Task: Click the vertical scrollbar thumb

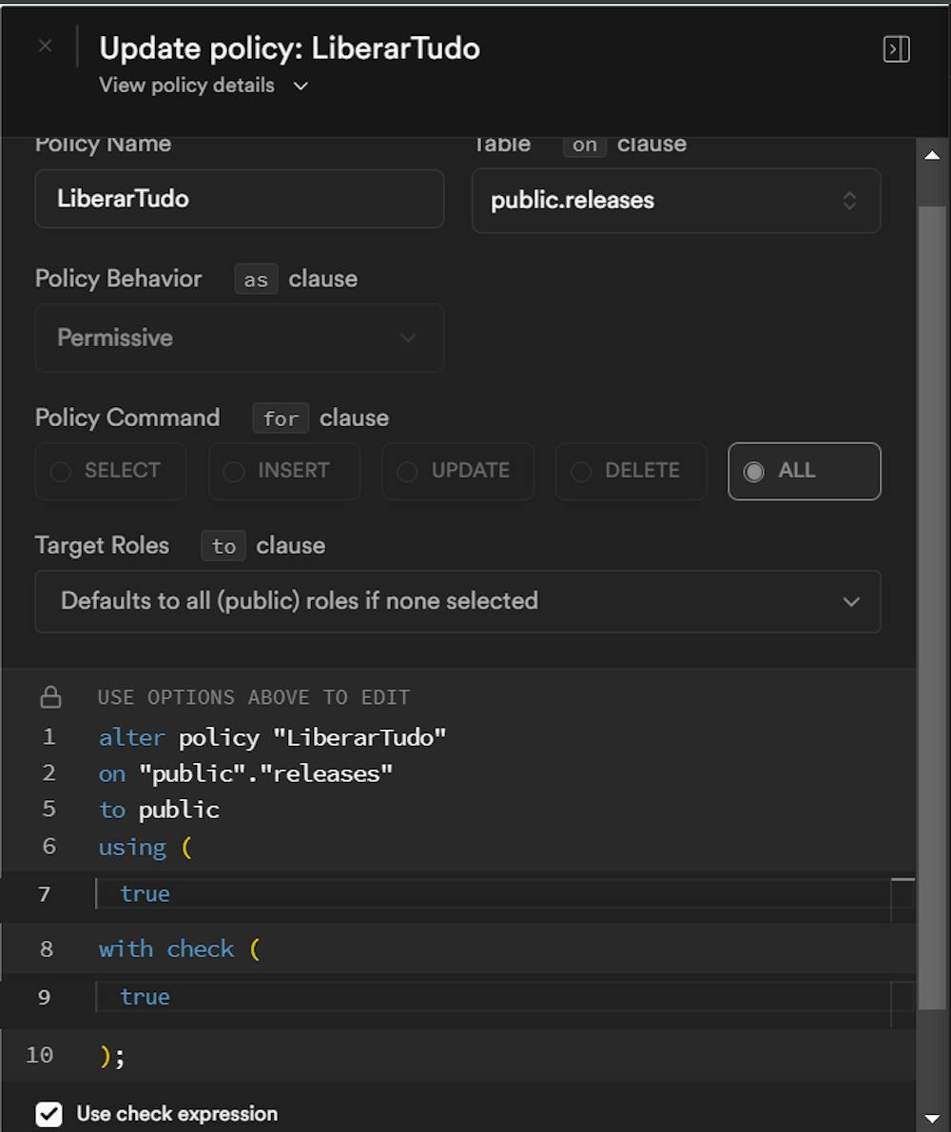Action: (x=932, y=618)
